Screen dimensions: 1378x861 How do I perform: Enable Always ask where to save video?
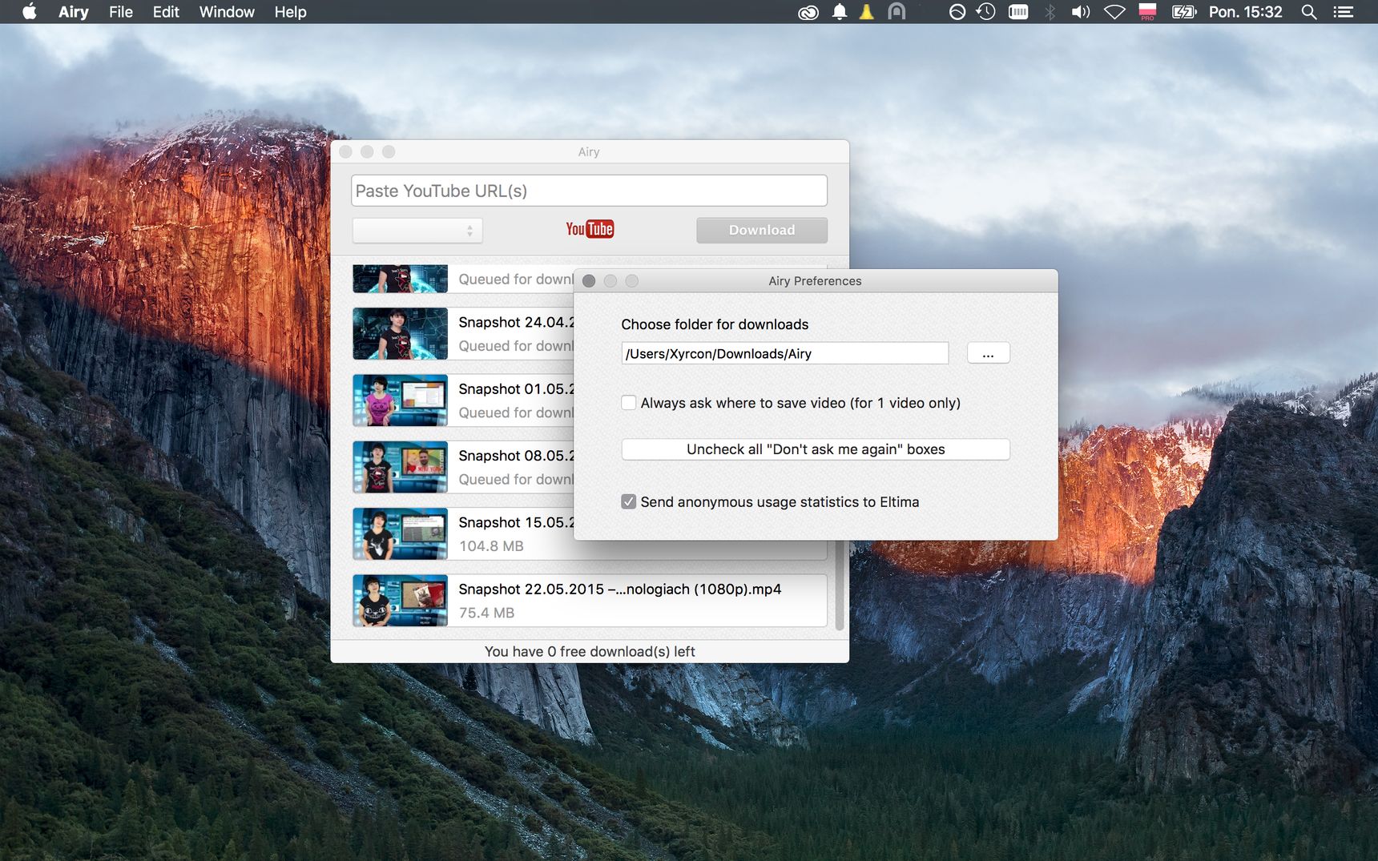click(629, 403)
